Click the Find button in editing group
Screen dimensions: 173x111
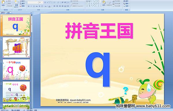coord(126,1)
